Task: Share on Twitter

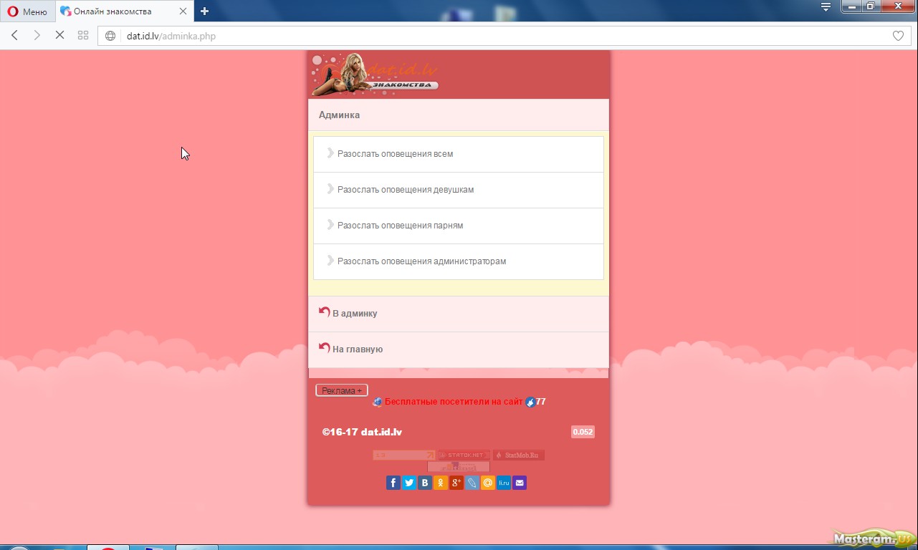Action: coord(409,483)
